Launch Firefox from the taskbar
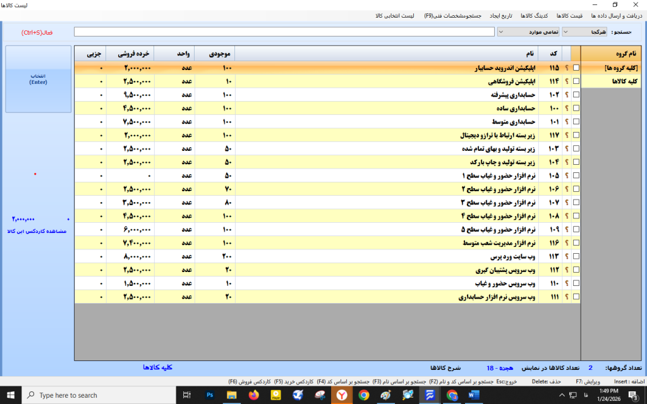647x404 pixels. click(254, 395)
